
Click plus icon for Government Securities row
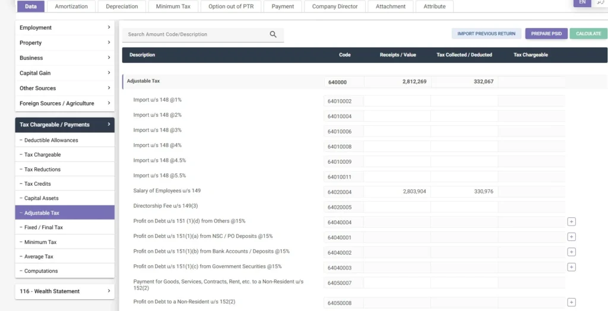571,267
